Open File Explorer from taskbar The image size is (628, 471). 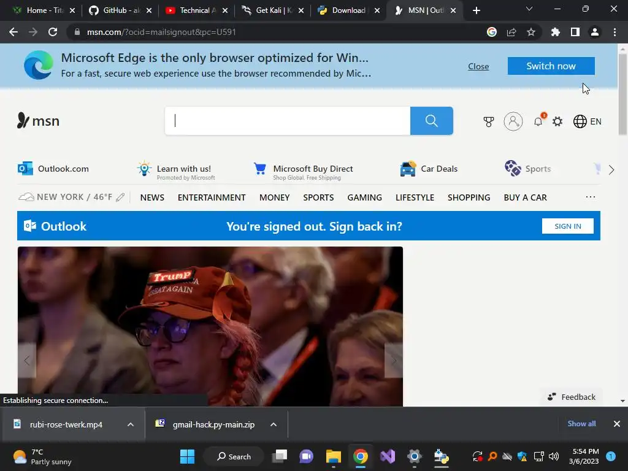click(x=333, y=456)
